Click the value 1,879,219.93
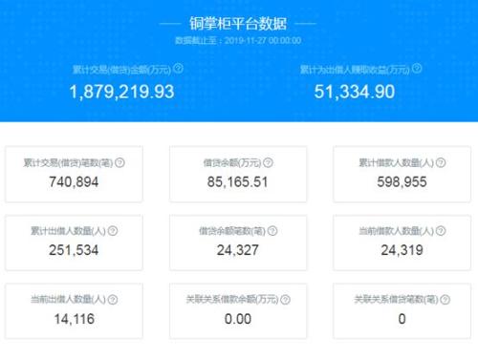This screenshot has width=478, height=359. [121, 92]
